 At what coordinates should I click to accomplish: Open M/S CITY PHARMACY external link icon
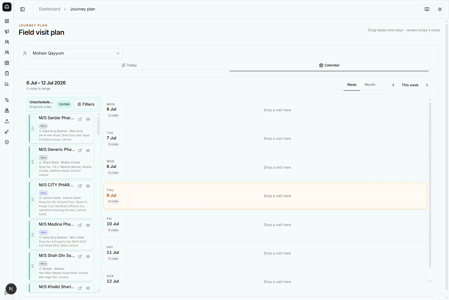(80, 186)
